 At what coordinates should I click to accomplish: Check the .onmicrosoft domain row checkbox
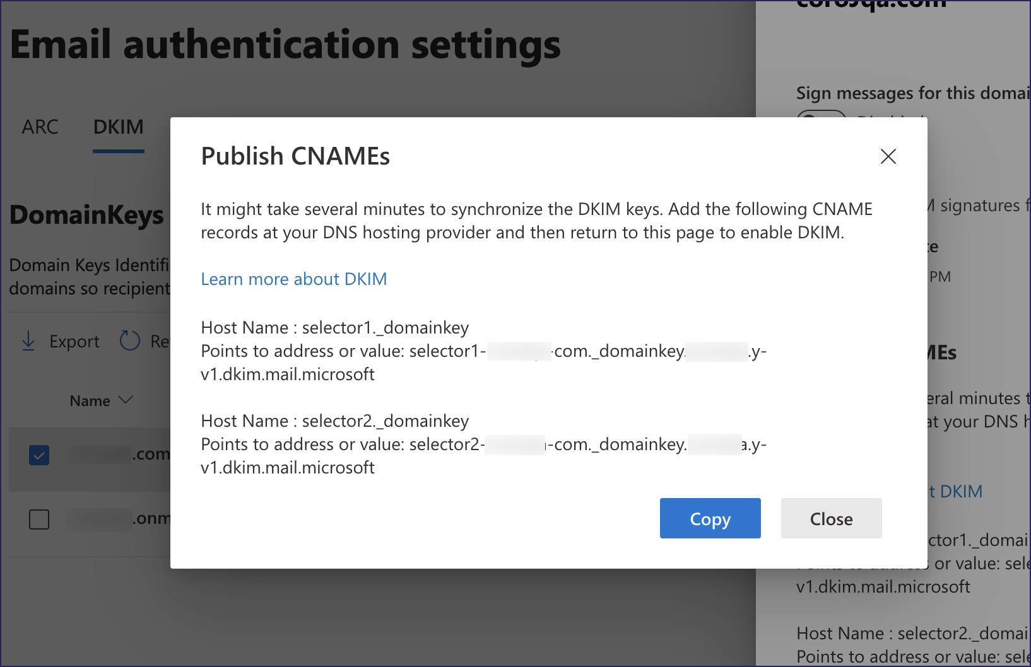coord(39,519)
